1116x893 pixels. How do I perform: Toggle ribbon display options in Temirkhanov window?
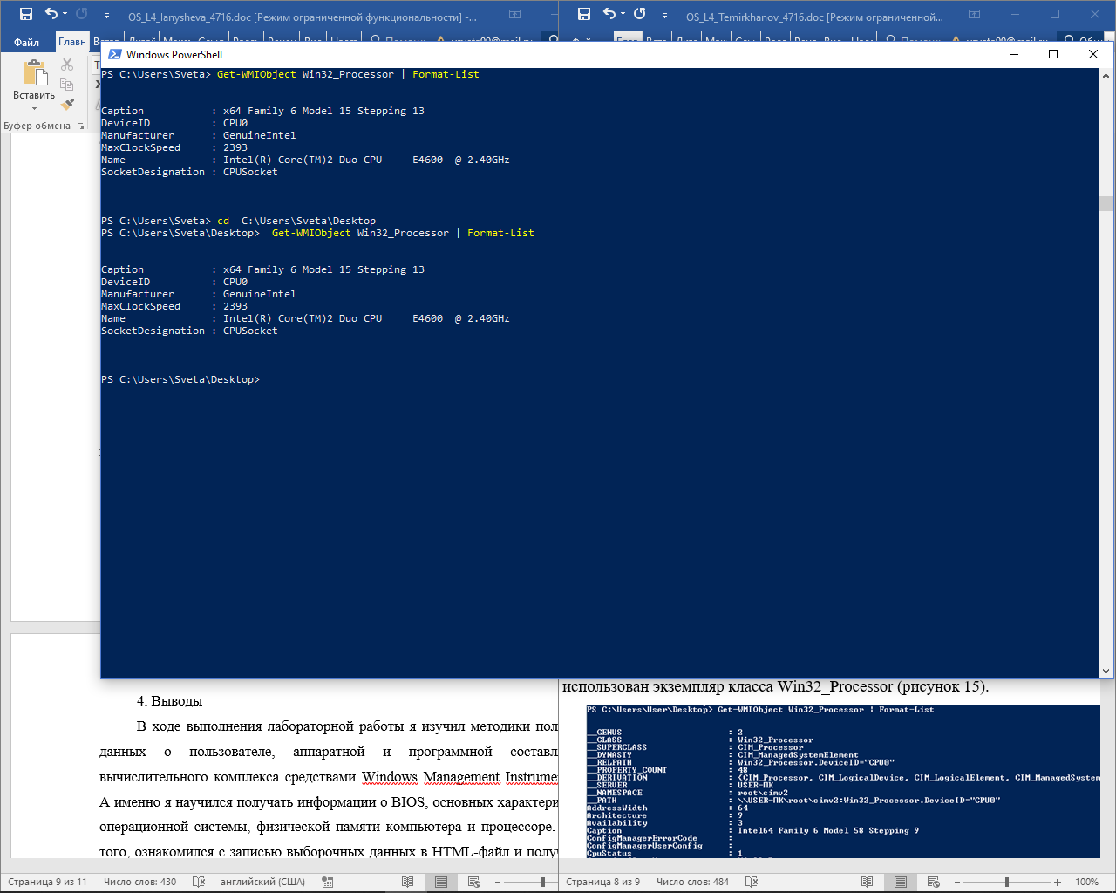pyautogui.click(x=975, y=14)
